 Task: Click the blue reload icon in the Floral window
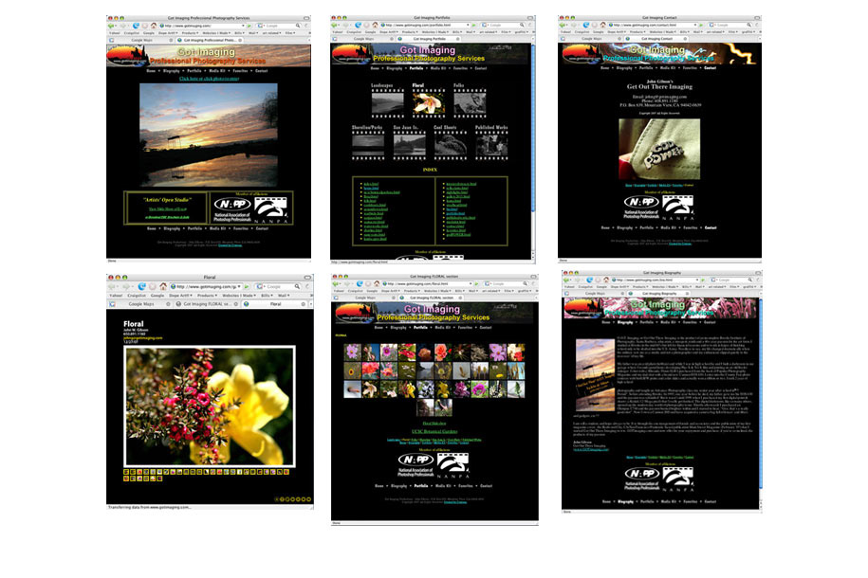coord(141,286)
